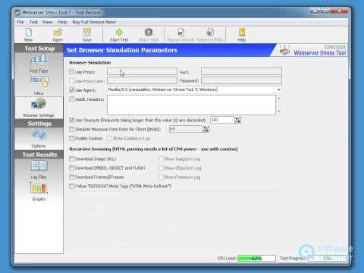Click the Test Setup section header
The height and width of the screenshot is (273, 364).
(x=39, y=49)
